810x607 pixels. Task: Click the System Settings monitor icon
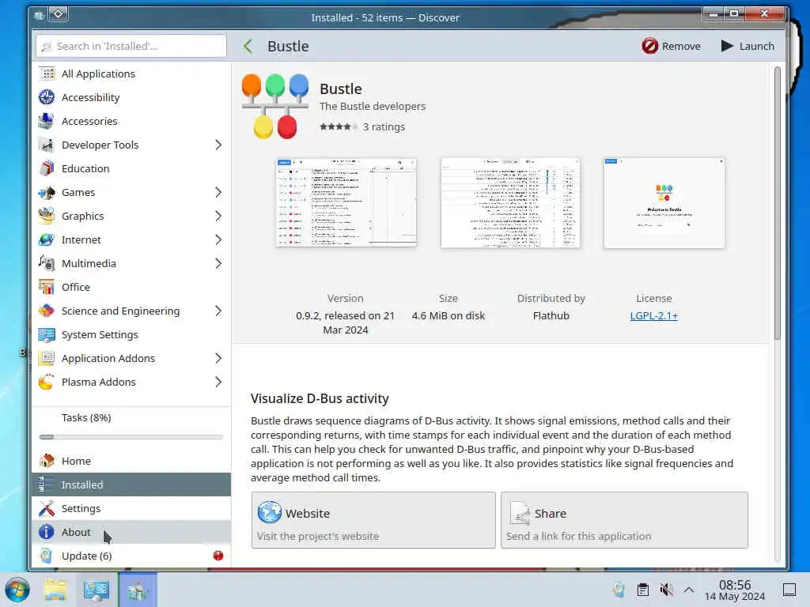pos(47,335)
